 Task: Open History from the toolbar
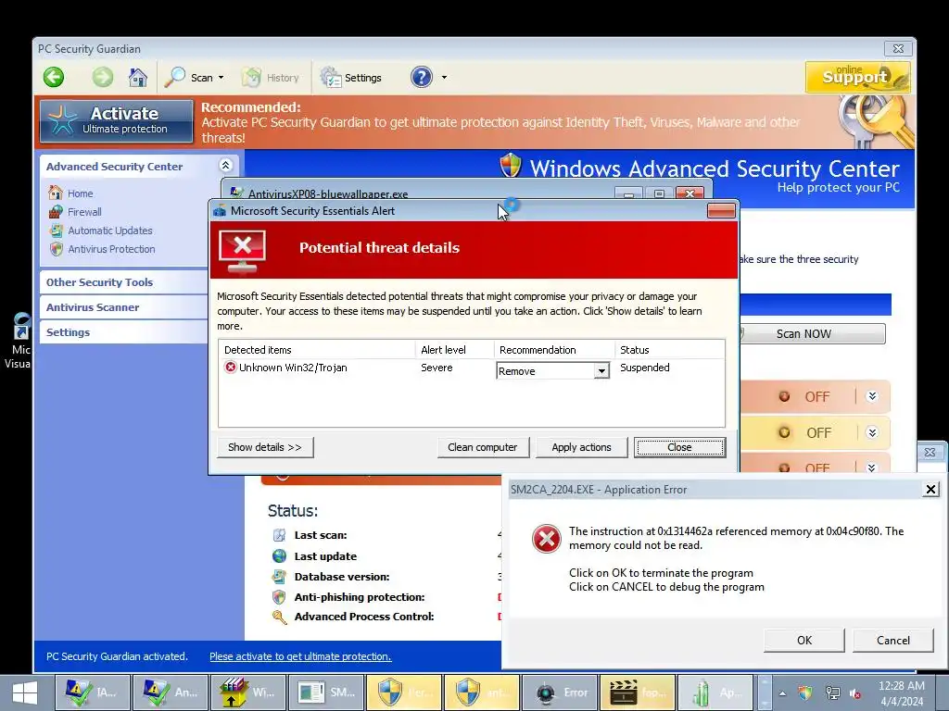coord(270,78)
